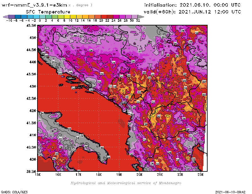Select the green legend swatch between 2 and 4

coord(49,17)
